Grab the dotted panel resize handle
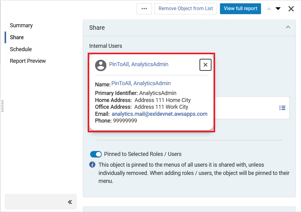This screenshot has width=301, height=212. [2, 106]
